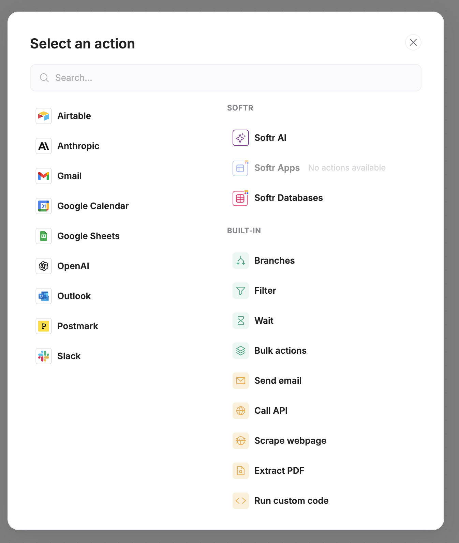Screen dimensions: 459x543
Task: Click inside the search field
Action: (x=226, y=78)
